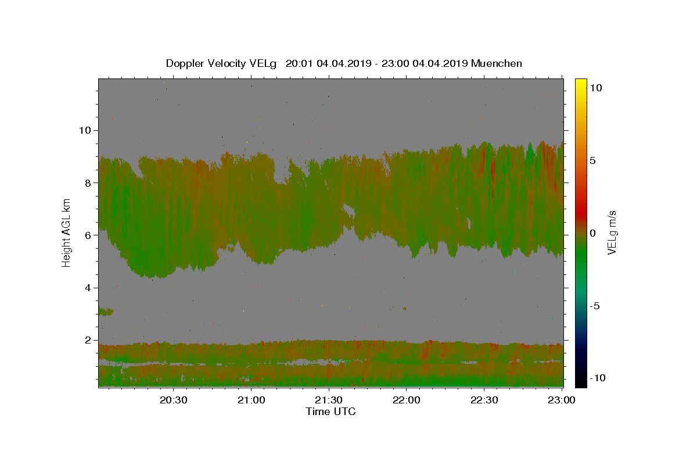Image resolution: width=697 pixels, height=465 pixels.
Task: Click the "Time UTC" axis label
Action: coord(330,412)
